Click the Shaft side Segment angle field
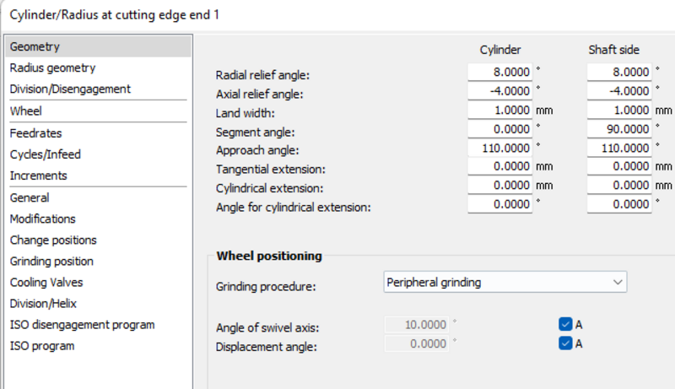The width and height of the screenshot is (675, 389). (619, 128)
